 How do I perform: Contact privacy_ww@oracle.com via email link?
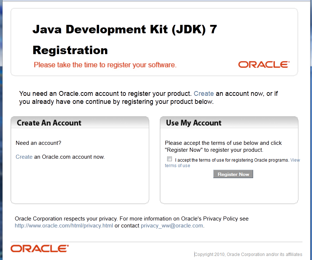pyautogui.click(x=172, y=226)
